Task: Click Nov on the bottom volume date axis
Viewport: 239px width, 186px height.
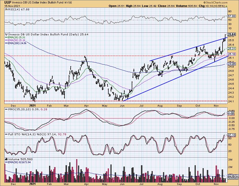Action: (216, 184)
